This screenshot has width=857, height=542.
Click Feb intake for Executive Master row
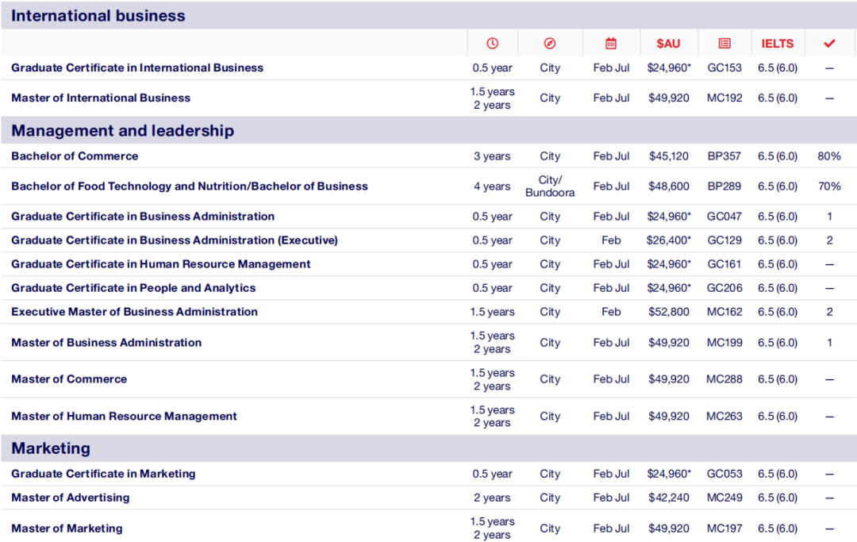coord(611,311)
